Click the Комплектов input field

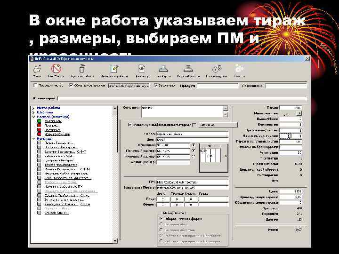[291, 125]
